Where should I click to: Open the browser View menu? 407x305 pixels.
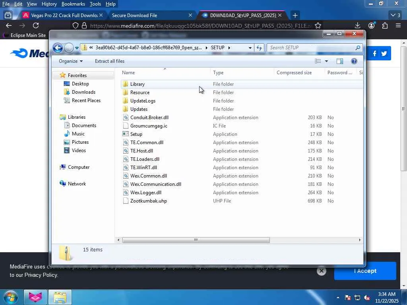coord(32,4)
